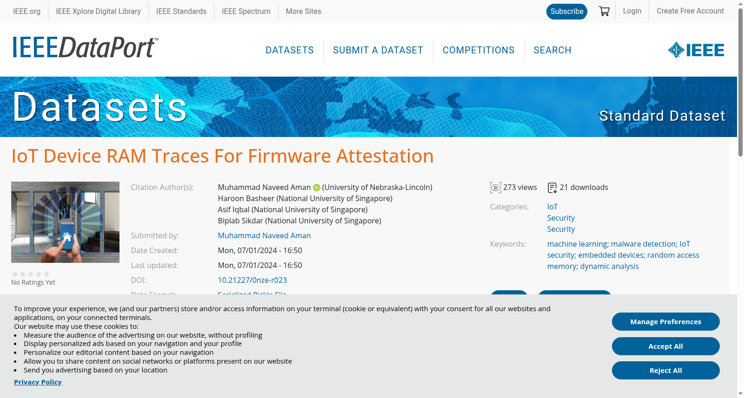The image size is (744, 398).
Task: Open the dataset thumbnail image
Action: 65,222
